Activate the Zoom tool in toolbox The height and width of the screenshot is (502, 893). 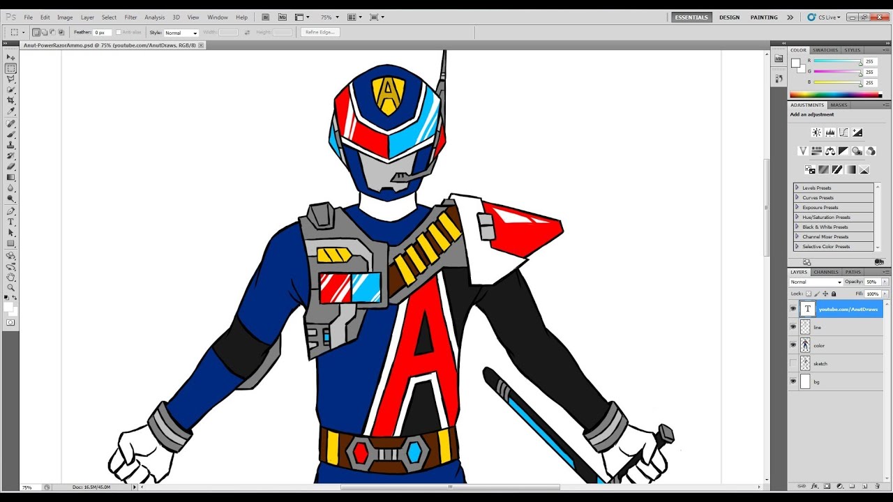pos(10,287)
